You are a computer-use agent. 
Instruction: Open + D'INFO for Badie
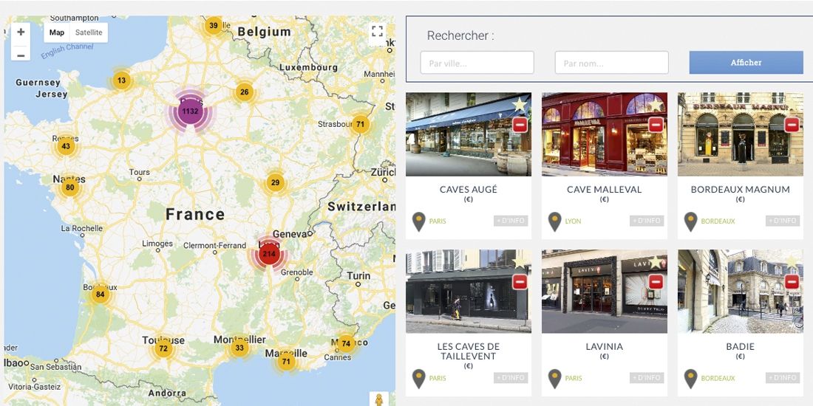[783, 377]
